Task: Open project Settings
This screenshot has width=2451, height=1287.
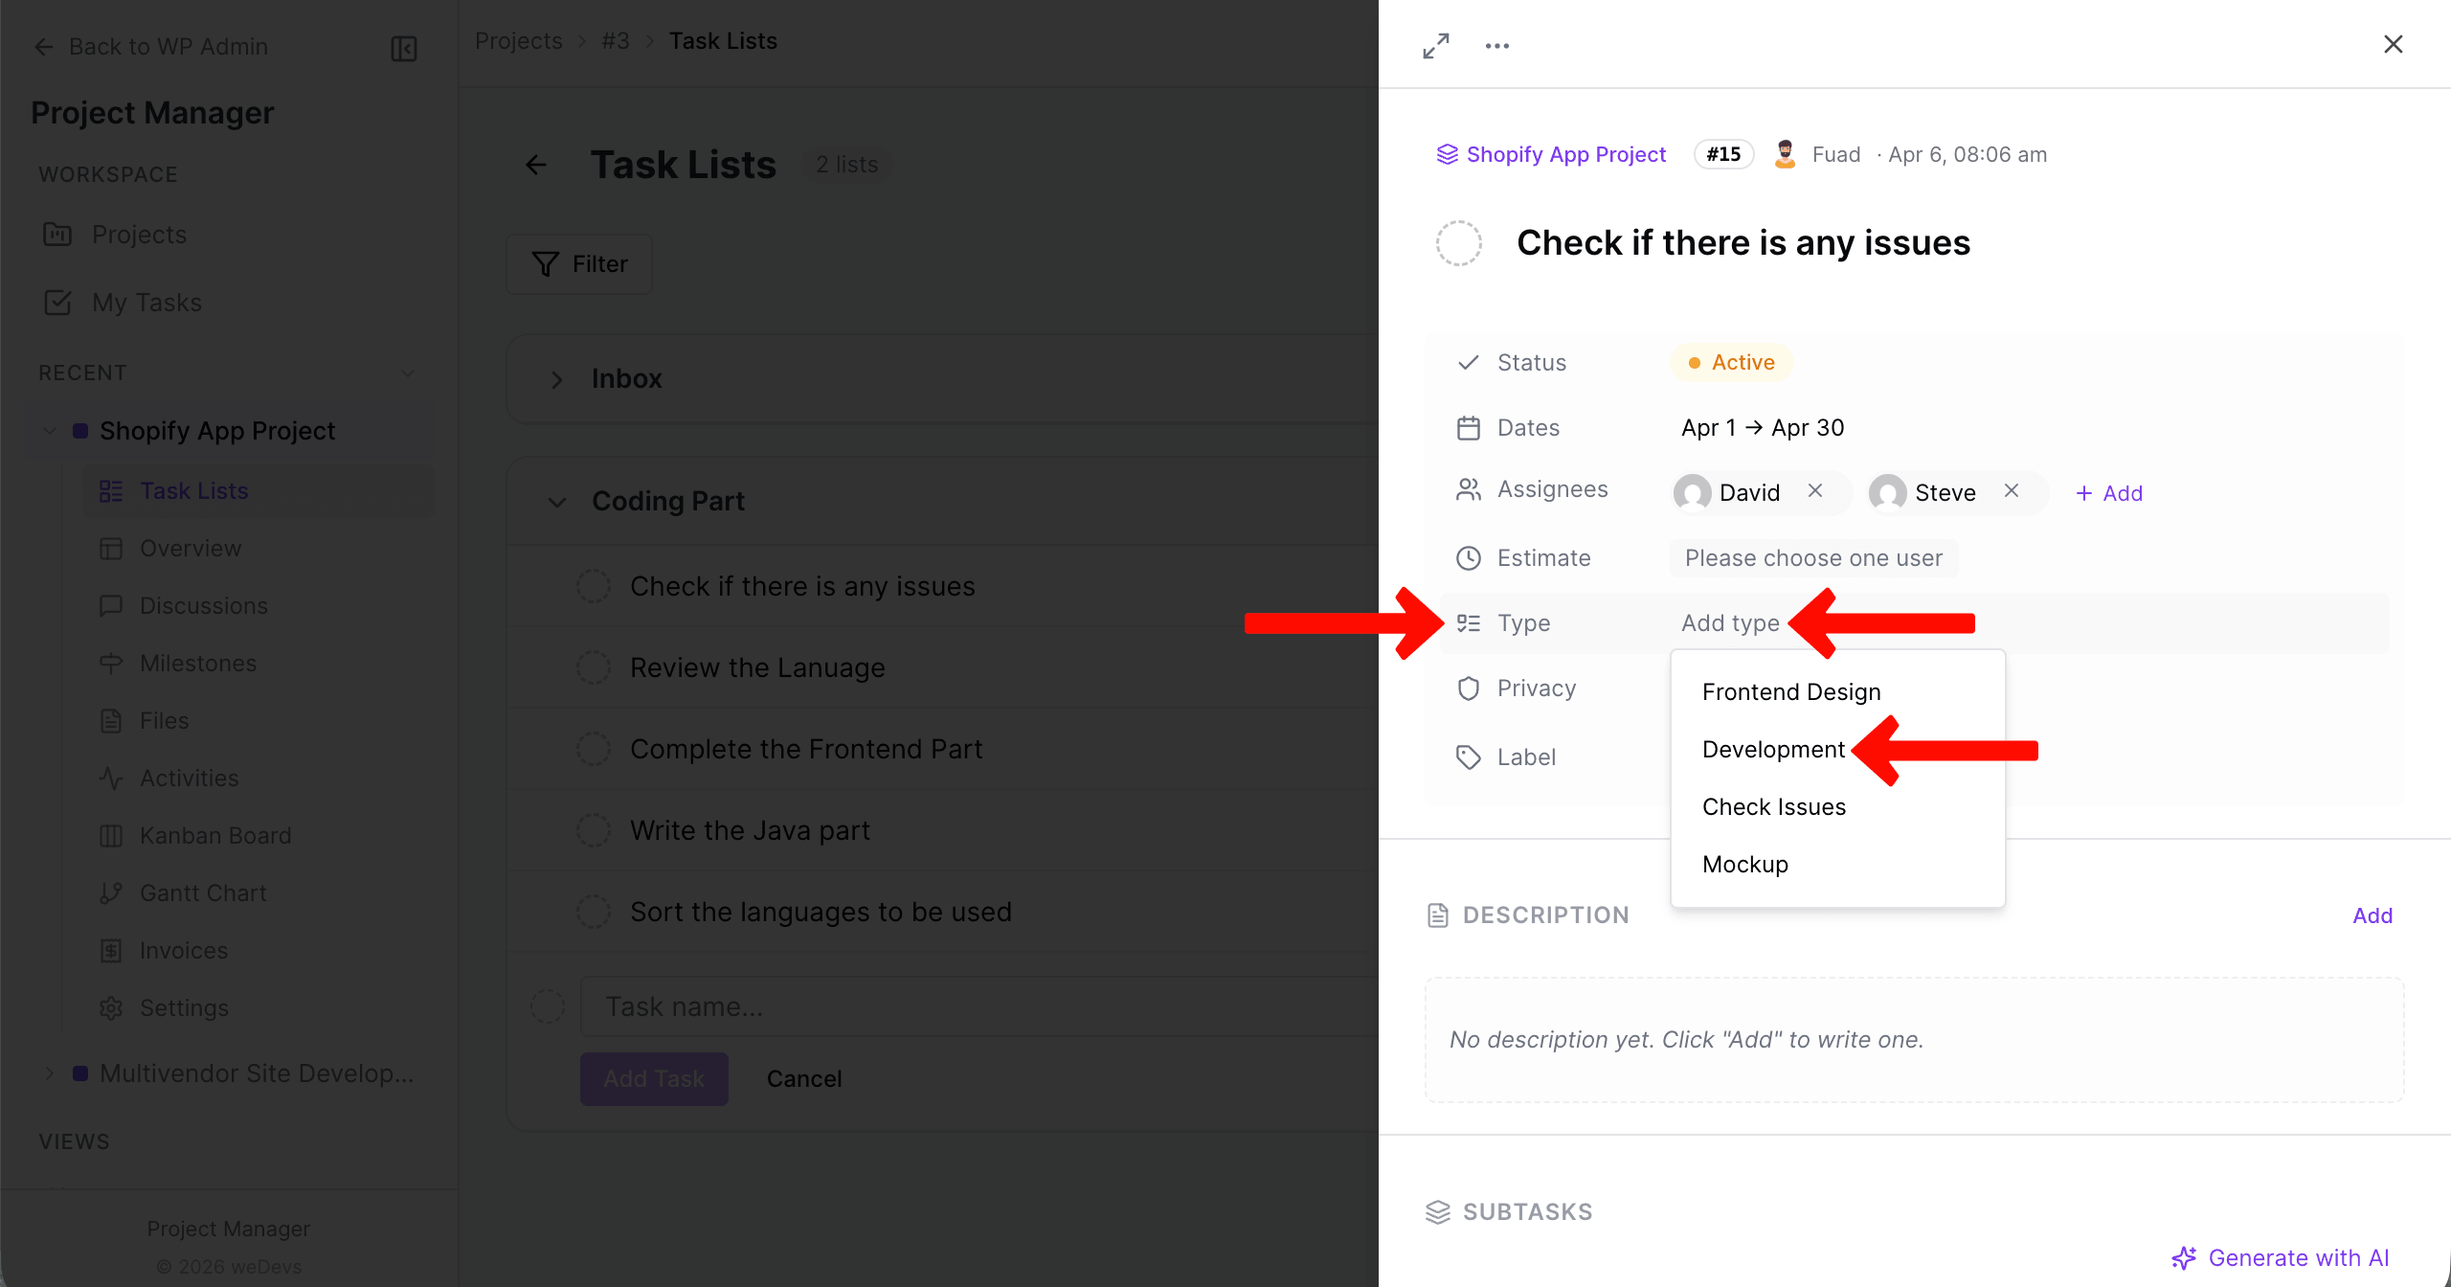Action: 184,1007
